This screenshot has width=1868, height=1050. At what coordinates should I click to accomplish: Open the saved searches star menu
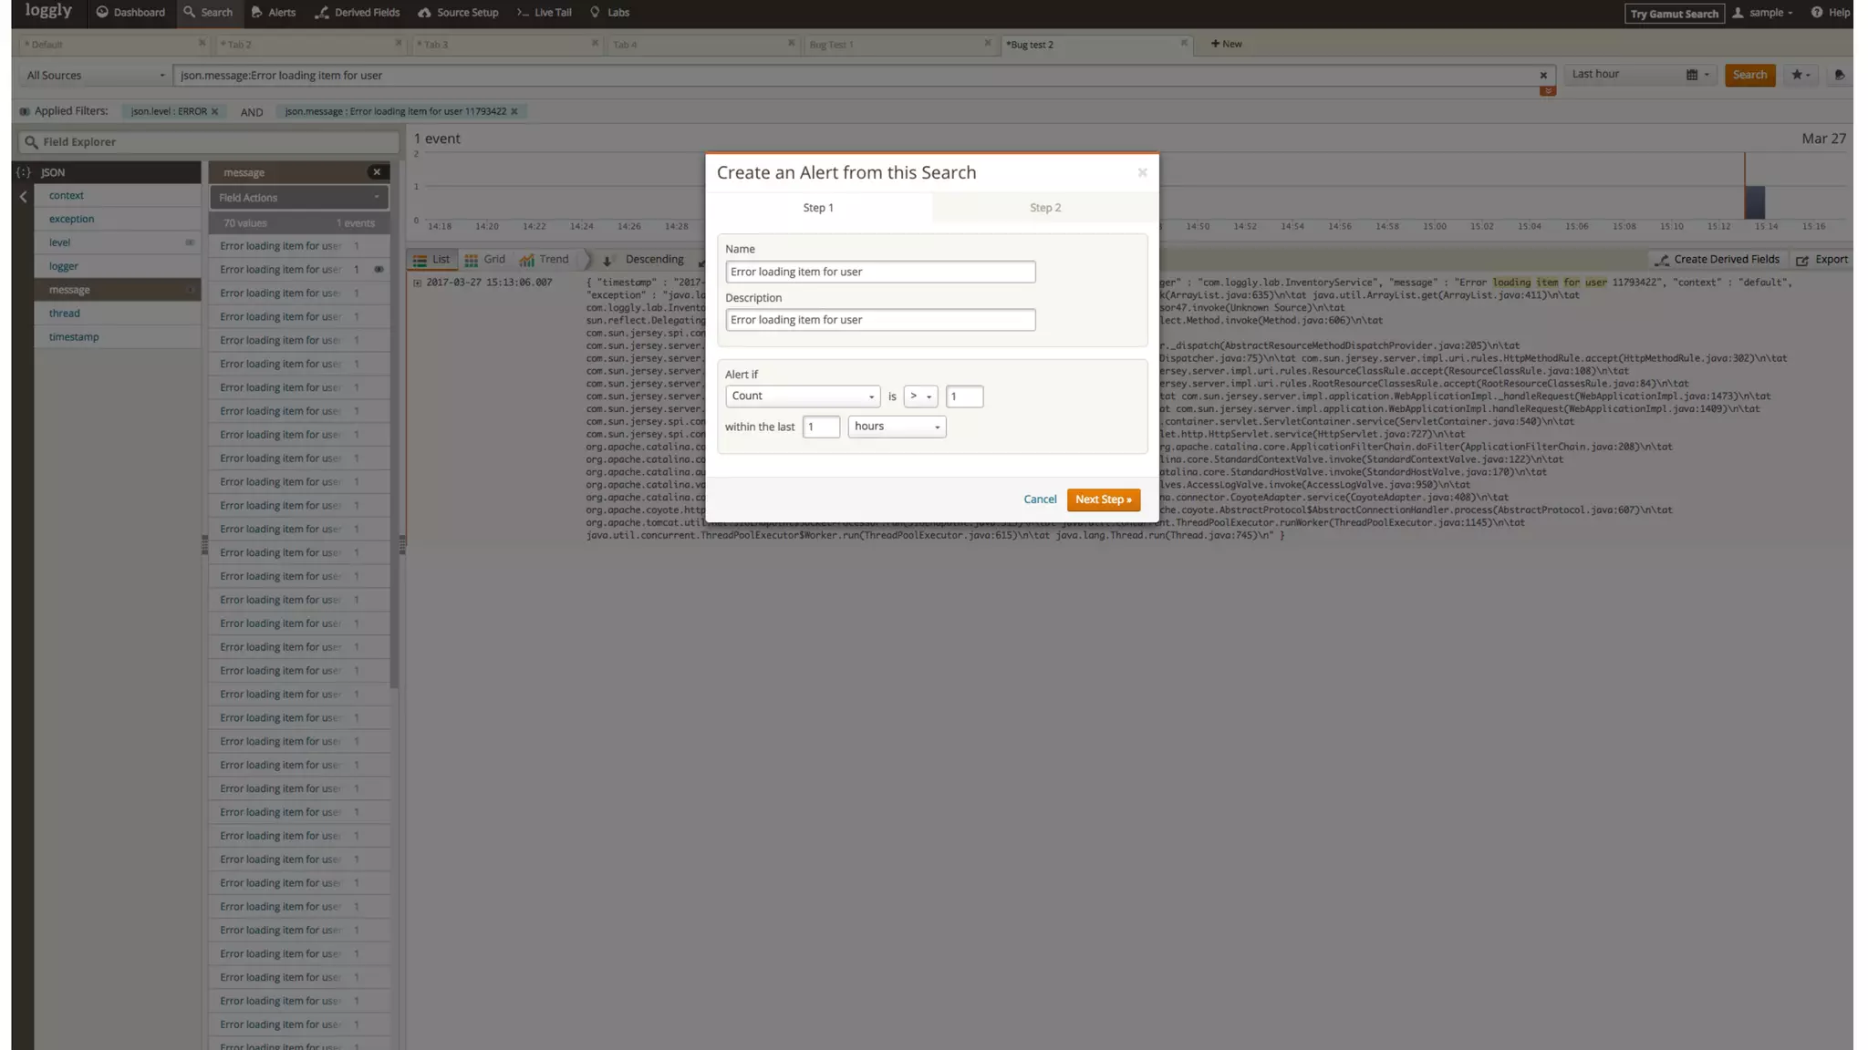pos(1801,75)
